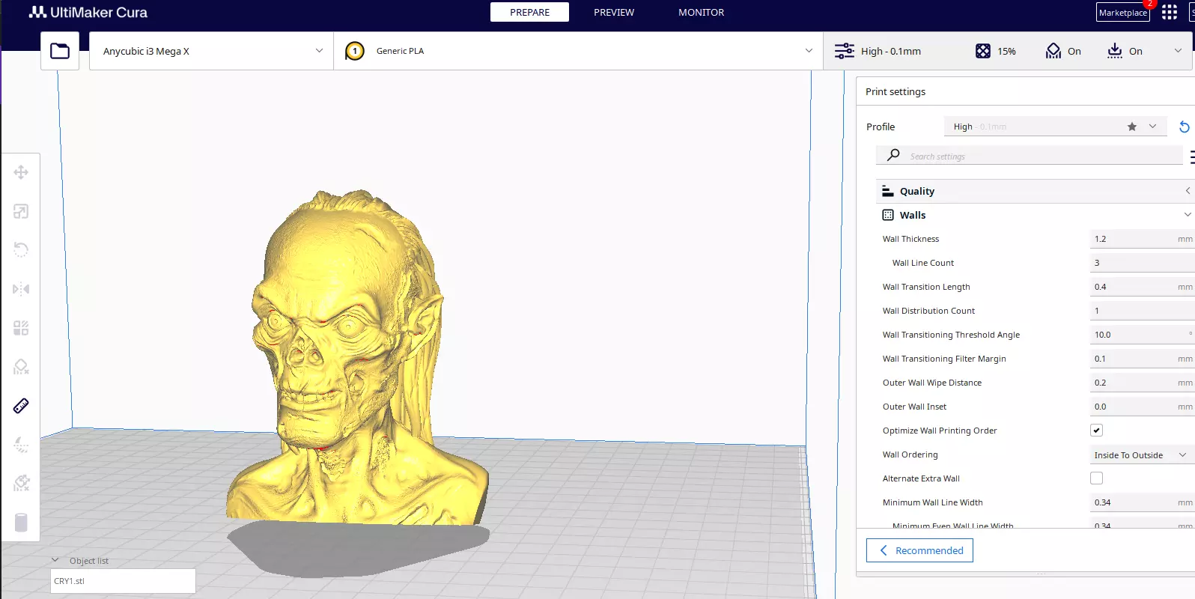Select the Mirror tool in left toolbar
This screenshot has height=599, width=1195.
[21, 289]
